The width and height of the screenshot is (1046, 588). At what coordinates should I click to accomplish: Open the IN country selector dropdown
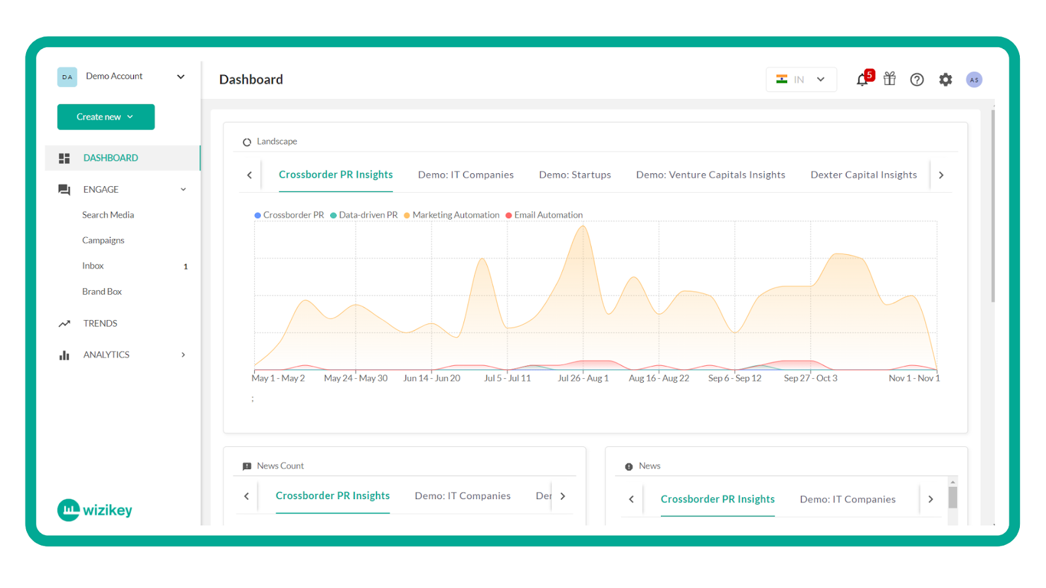801,80
